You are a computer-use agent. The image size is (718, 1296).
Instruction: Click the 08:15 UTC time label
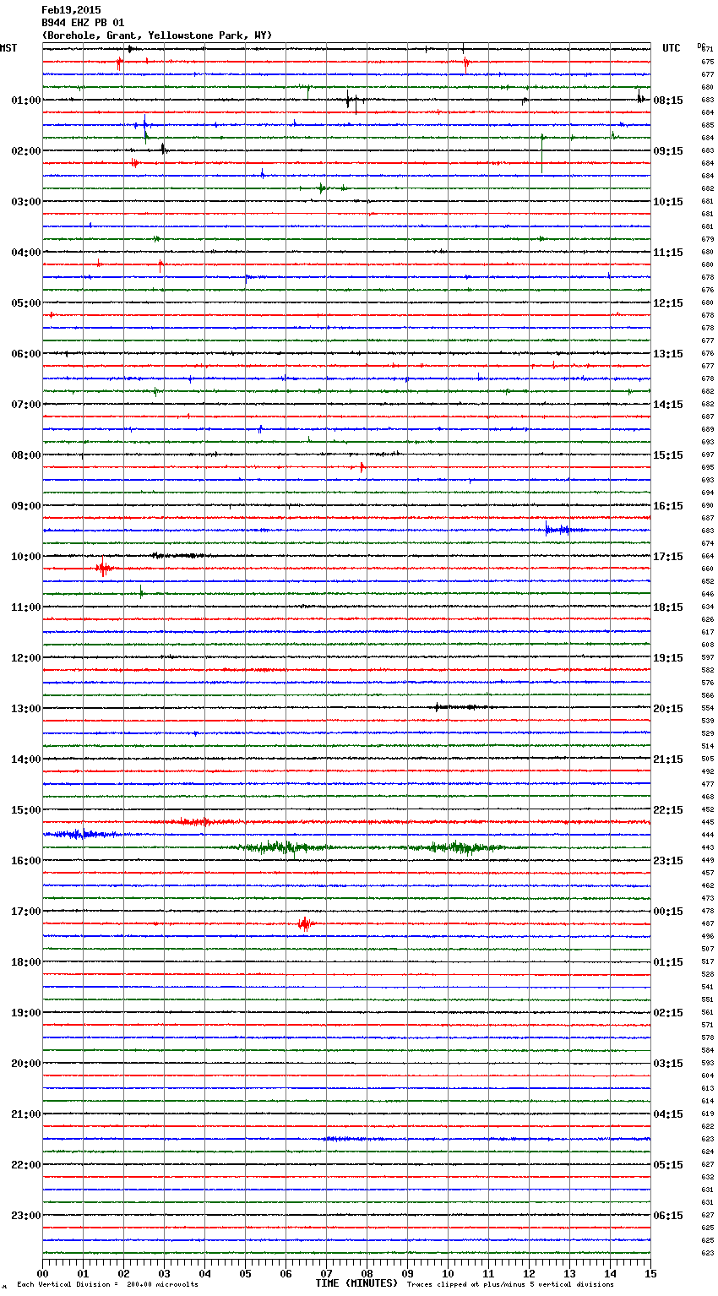pos(668,101)
